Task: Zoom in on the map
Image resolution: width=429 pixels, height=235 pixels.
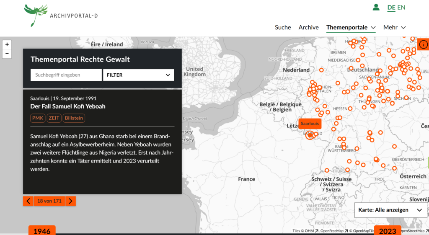Action: coord(7,44)
